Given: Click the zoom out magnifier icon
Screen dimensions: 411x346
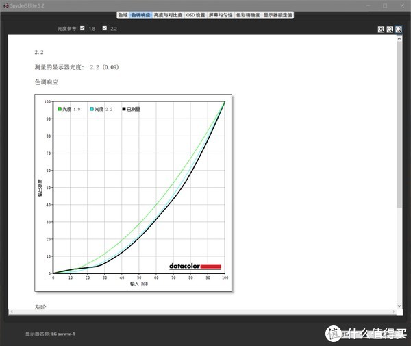Looking at the screenshot, I should pos(390,29).
